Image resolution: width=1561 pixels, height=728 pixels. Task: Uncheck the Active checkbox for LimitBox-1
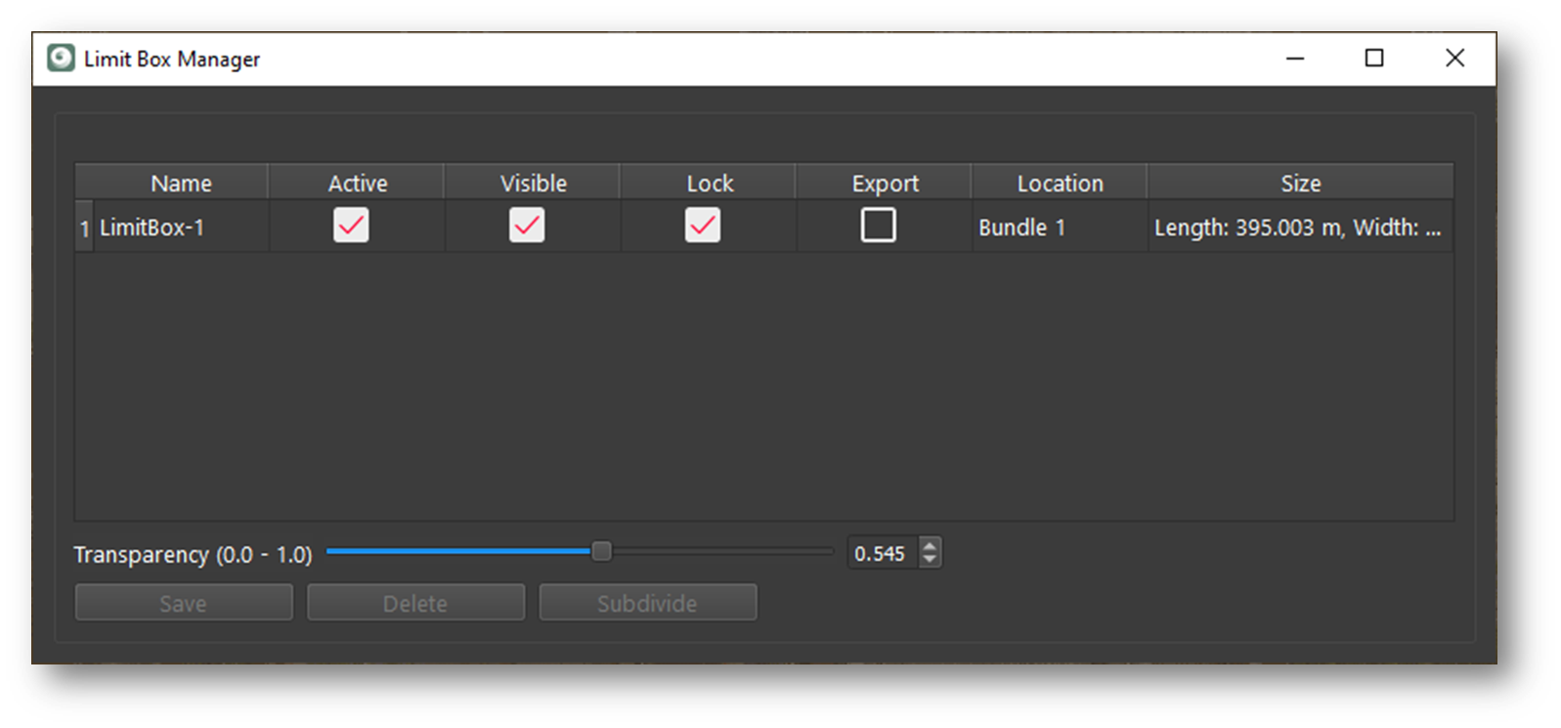coord(351,226)
